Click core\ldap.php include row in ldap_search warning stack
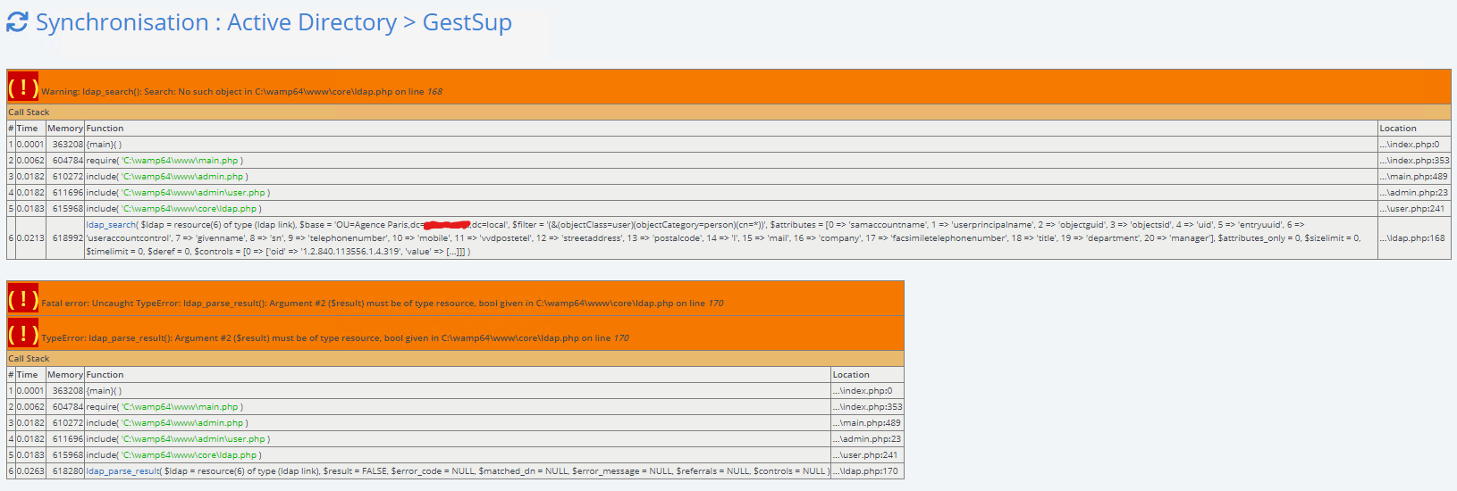 click(x=728, y=209)
